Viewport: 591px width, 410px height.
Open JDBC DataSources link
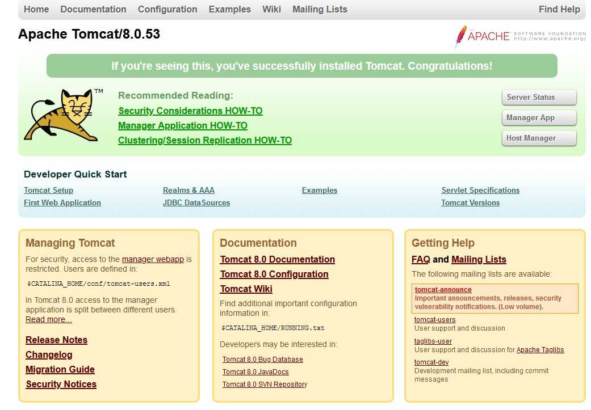coord(196,202)
